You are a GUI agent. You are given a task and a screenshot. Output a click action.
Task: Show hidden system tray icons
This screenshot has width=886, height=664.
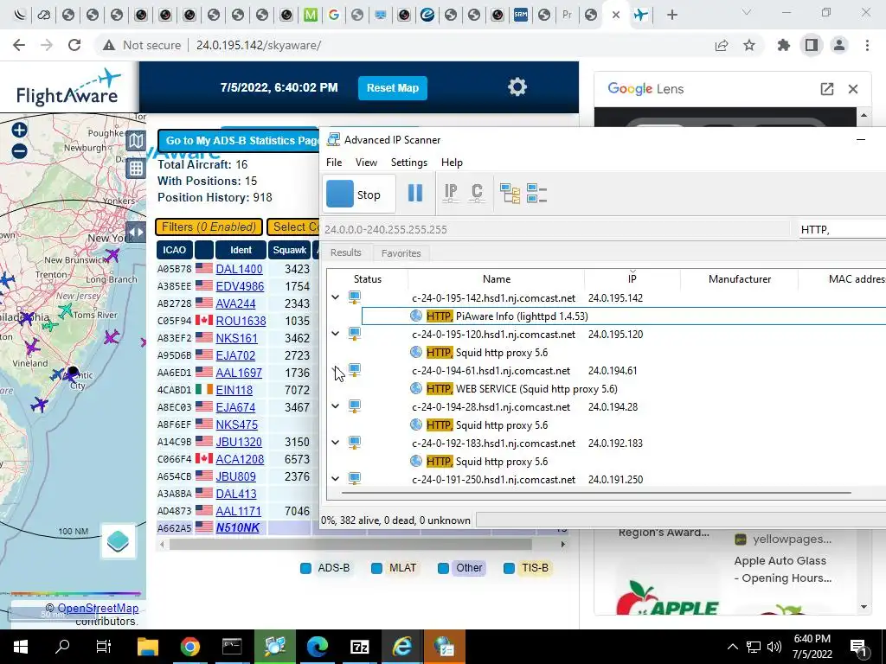tap(732, 647)
